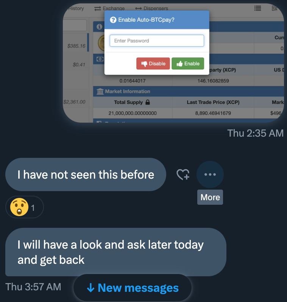
Task: Jump to New messages
Action: click(133, 288)
